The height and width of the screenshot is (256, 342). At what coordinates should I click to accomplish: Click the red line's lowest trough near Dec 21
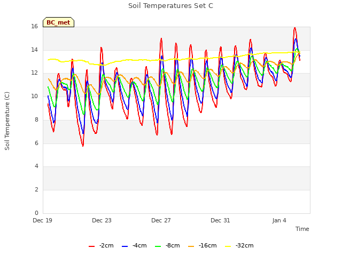point(83,146)
